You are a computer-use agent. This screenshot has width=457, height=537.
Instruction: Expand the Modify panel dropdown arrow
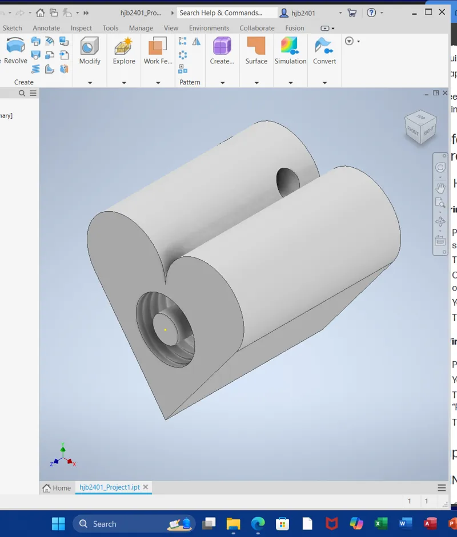90,83
